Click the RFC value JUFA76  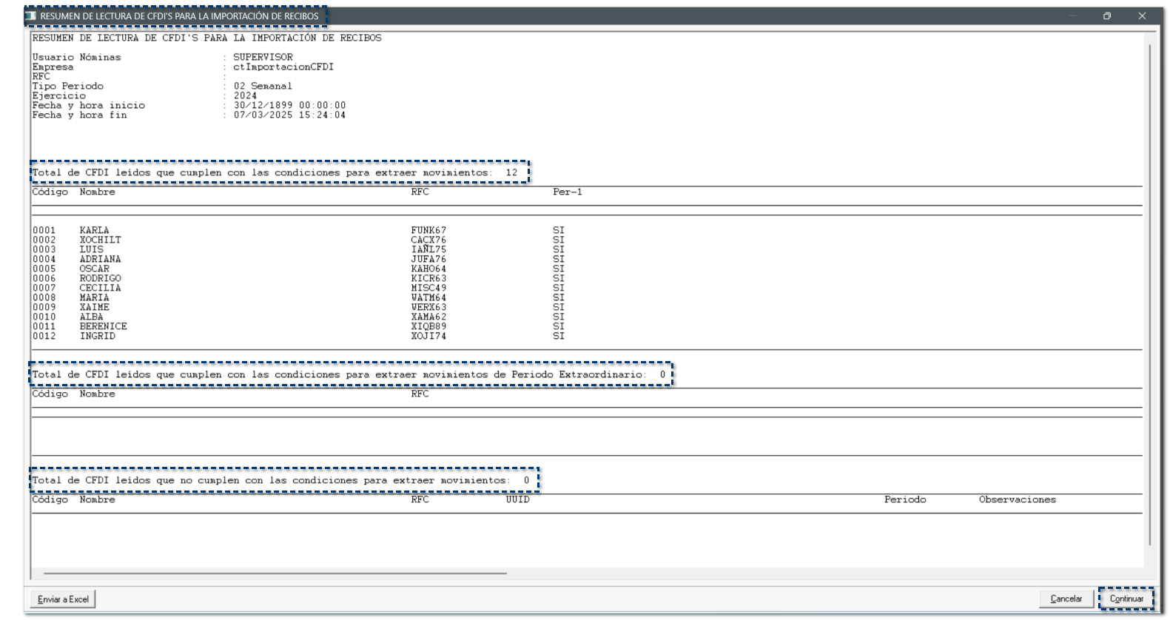pyautogui.click(x=428, y=259)
